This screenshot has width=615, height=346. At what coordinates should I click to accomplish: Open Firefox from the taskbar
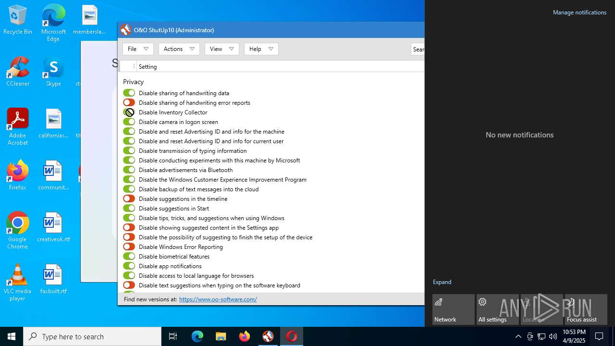point(244,336)
